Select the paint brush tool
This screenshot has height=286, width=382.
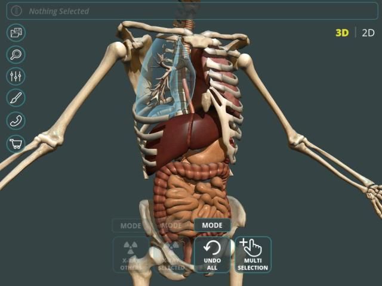(x=16, y=98)
